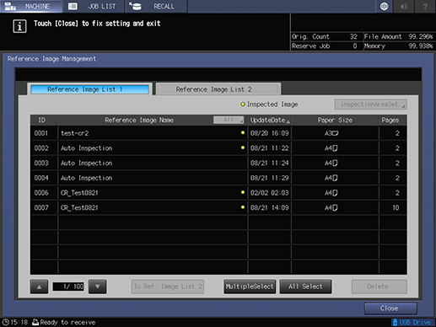Open the JOB LIST tab
The image size is (436, 327).
[x=94, y=6]
